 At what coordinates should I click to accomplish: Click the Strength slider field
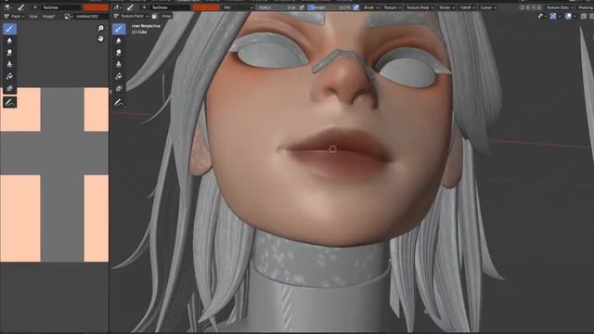click(329, 7)
